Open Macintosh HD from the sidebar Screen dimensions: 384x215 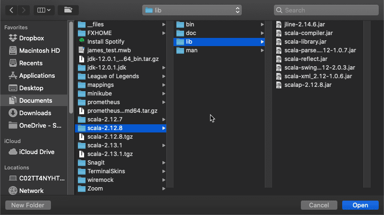click(39, 51)
